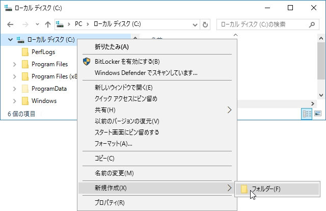The height and width of the screenshot is (211, 326).
Task: Expand the Program Files folder node
Action: coord(15,64)
